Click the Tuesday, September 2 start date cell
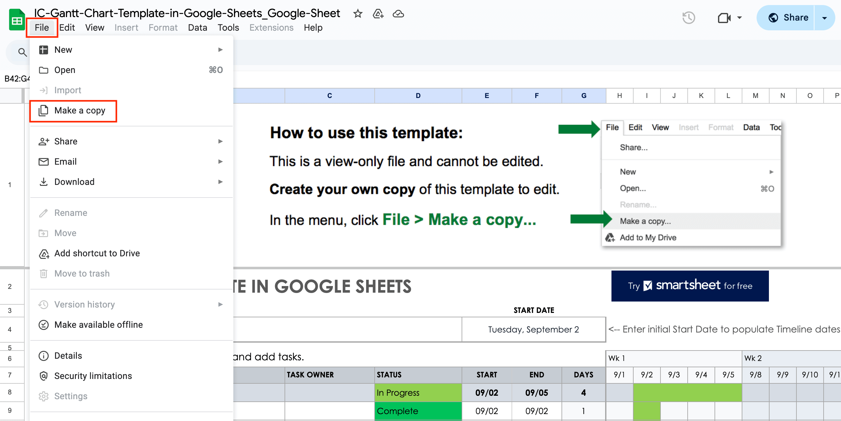 (533, 329)
